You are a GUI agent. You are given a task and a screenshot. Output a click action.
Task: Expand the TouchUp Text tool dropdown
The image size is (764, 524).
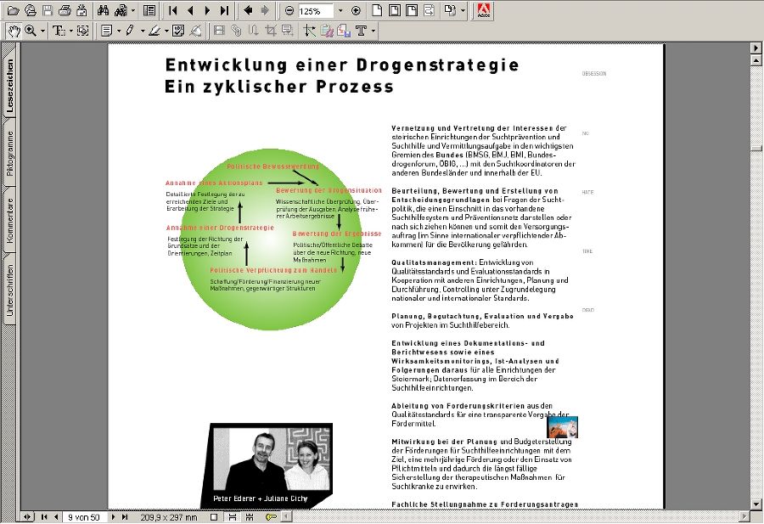374,31
